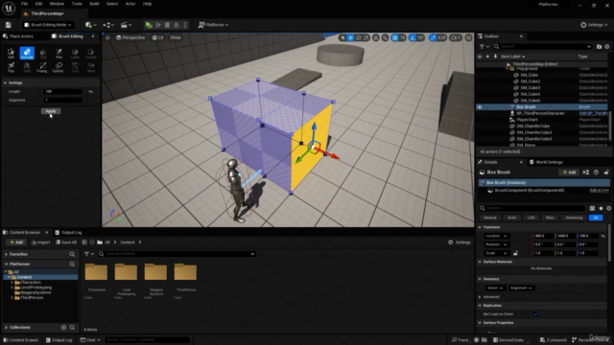614x345 pixels.
Task: Select the Split brush tool
Action: [27, 67]
